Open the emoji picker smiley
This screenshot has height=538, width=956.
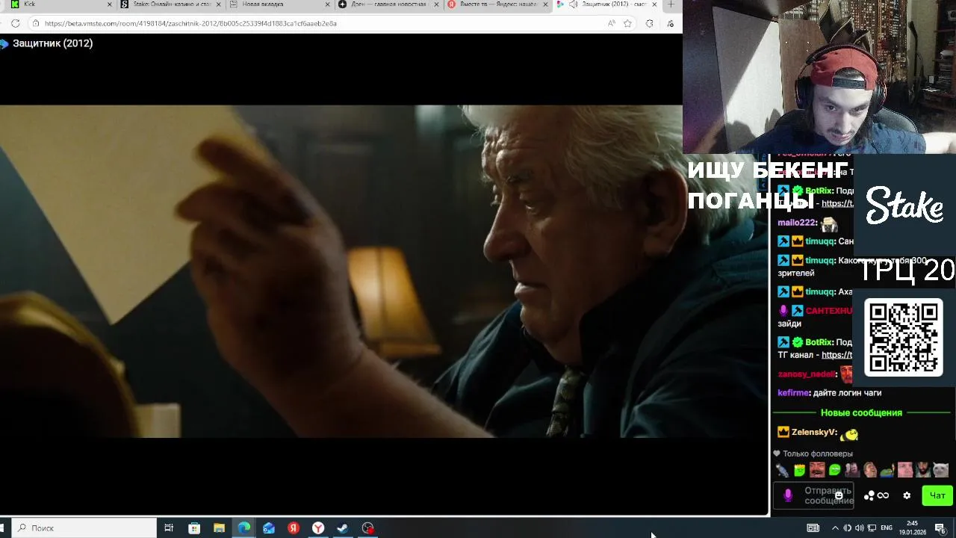pos(839,495)
